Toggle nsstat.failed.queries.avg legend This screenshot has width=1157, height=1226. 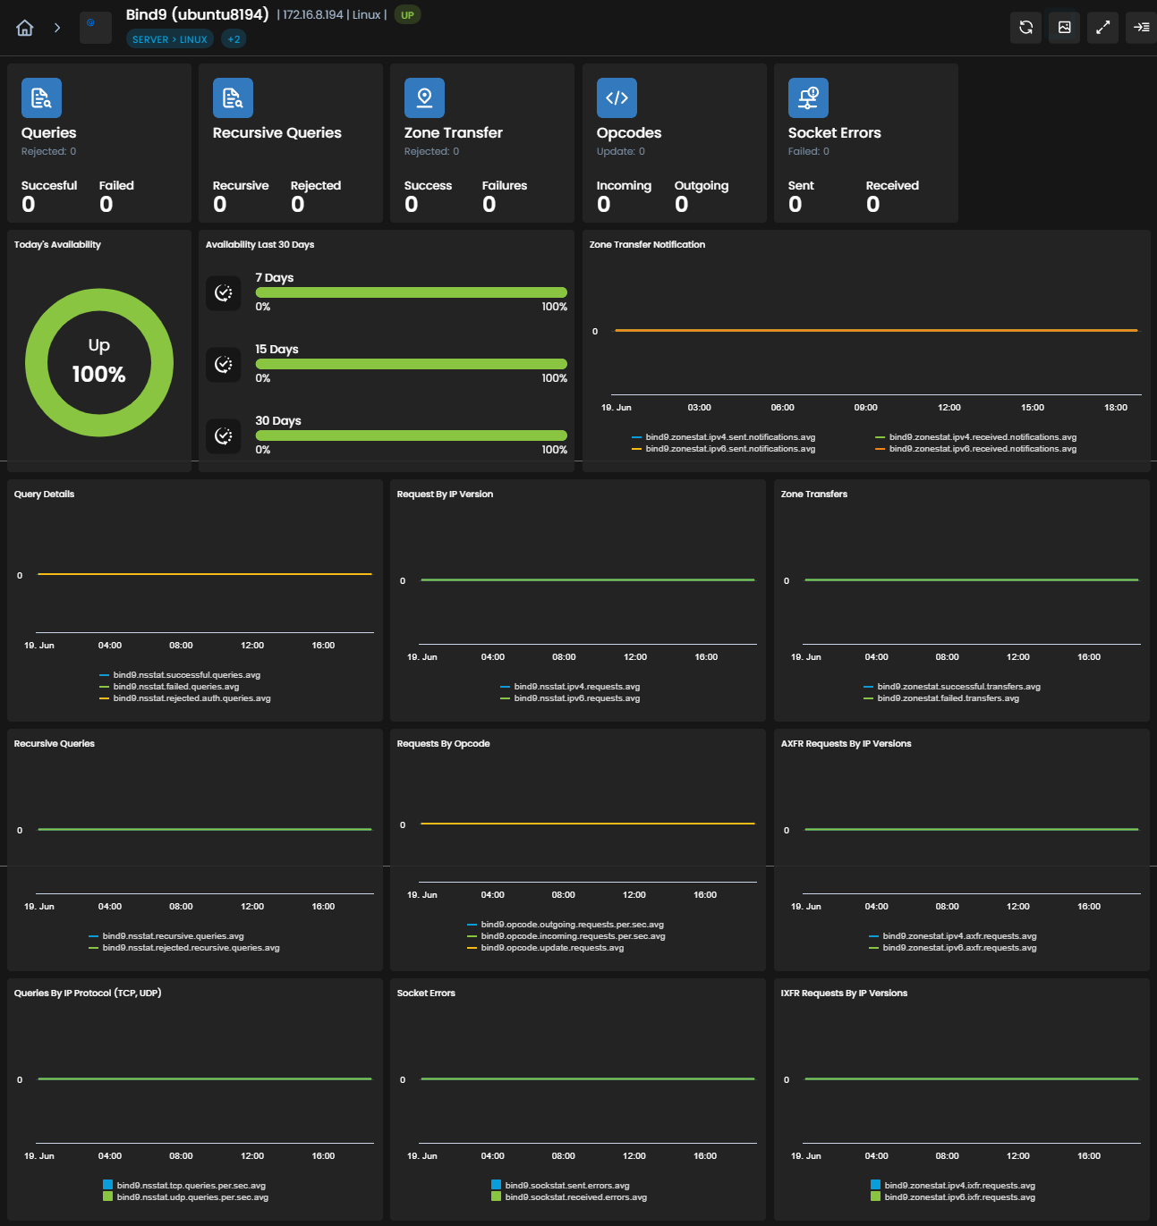[170, 687]
